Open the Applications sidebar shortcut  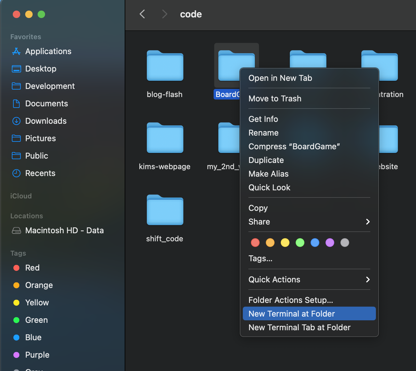48,51
